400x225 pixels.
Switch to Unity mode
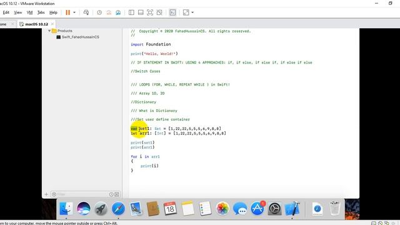click(159, 12)
